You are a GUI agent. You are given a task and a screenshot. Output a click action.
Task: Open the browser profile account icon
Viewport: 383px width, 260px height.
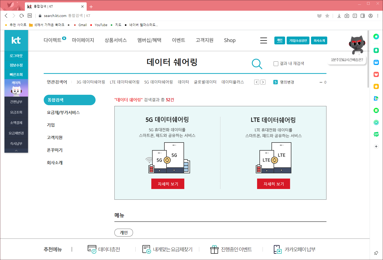coord(370,16)
